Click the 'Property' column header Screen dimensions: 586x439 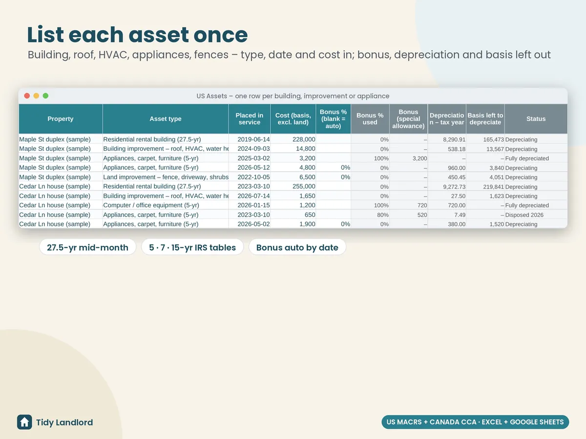[61, 119]
